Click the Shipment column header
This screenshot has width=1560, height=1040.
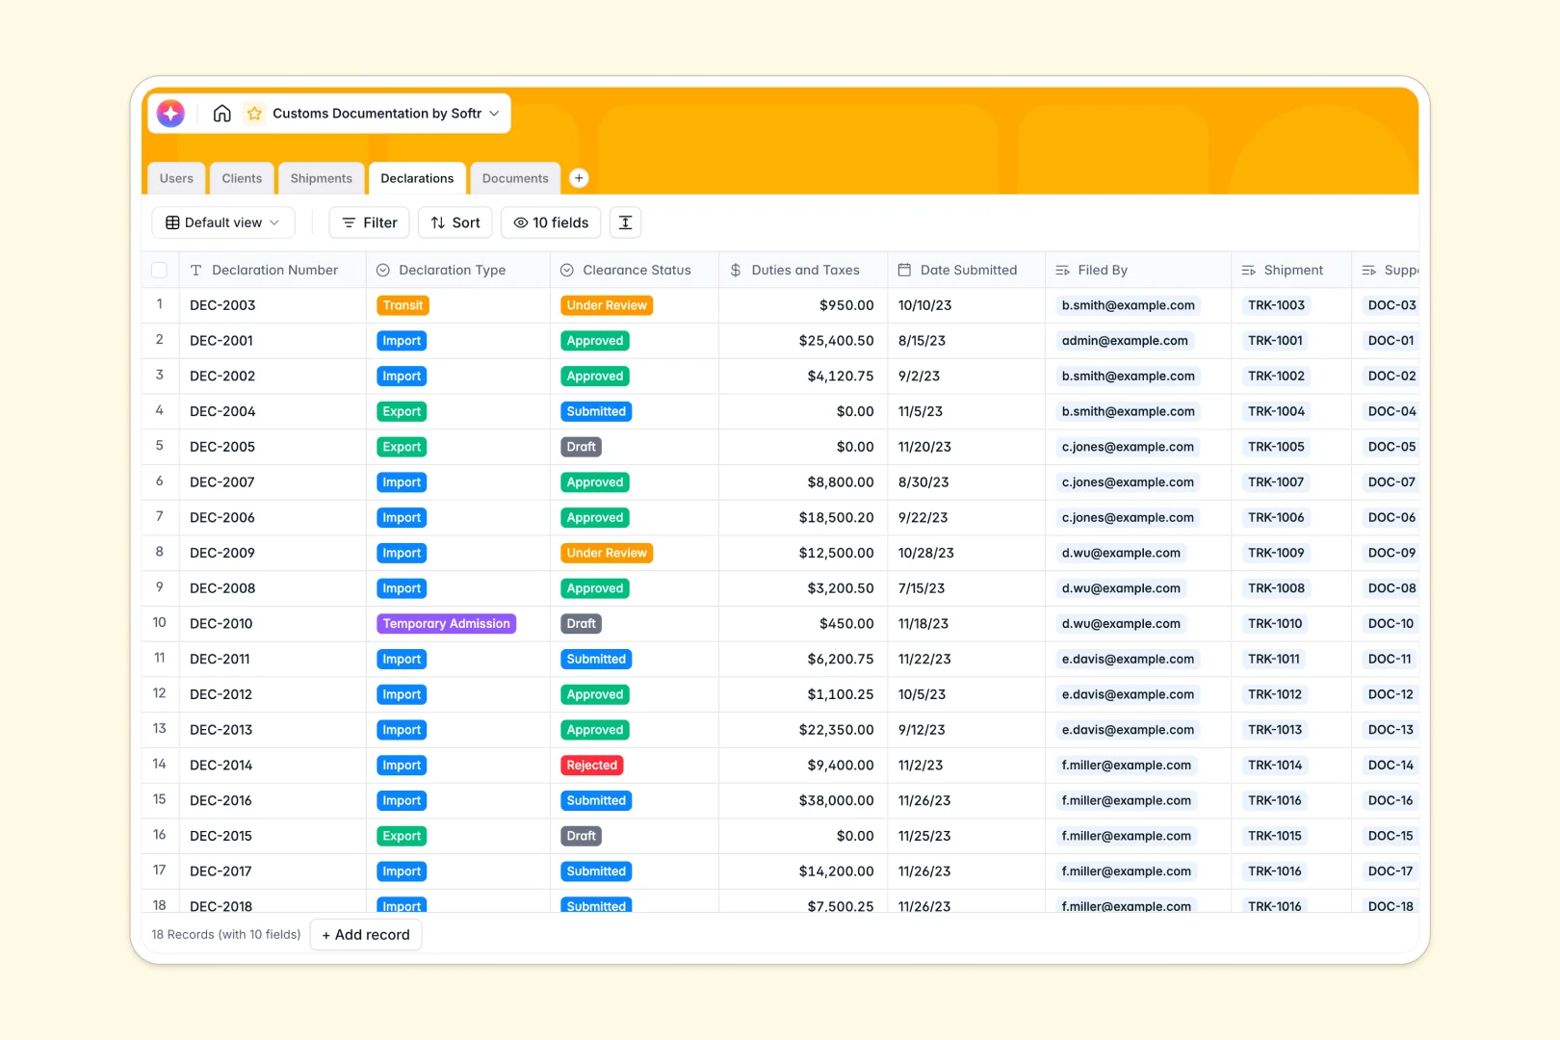tap(1291, 271)
